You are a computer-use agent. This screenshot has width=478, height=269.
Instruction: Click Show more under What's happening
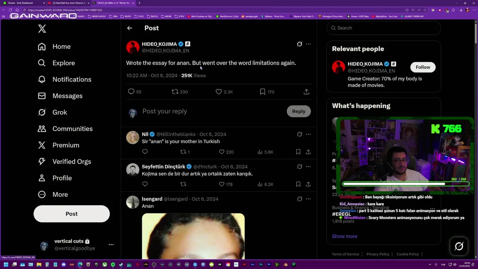click(345, 236)
